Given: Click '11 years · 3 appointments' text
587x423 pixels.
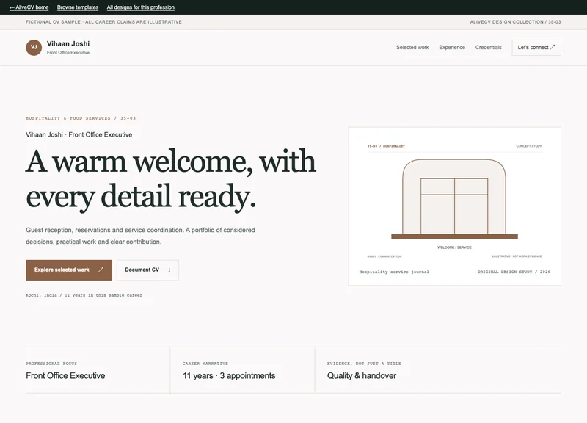Looking at the screenshot, I should tap(229, 375).
